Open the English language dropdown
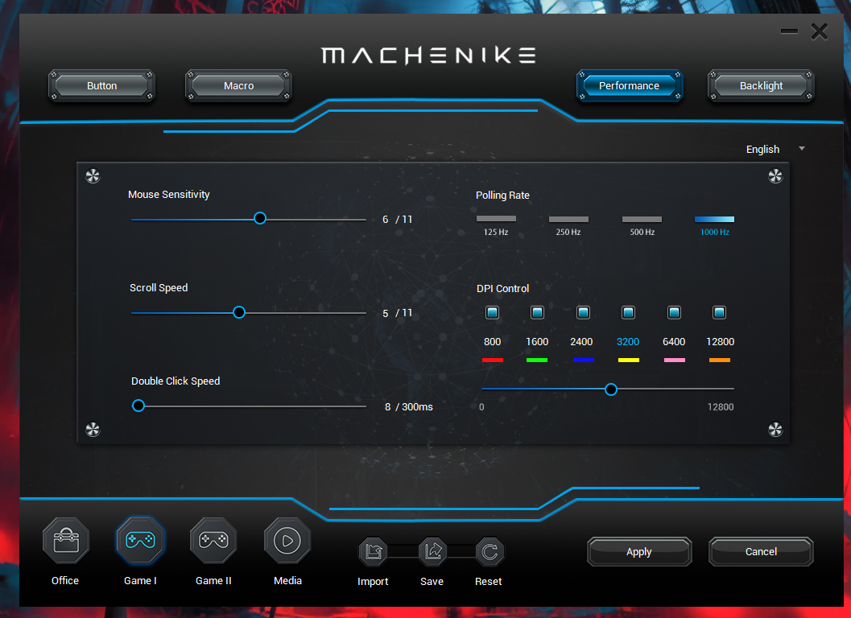The image size is (851, 618). [x=775, y=149]
